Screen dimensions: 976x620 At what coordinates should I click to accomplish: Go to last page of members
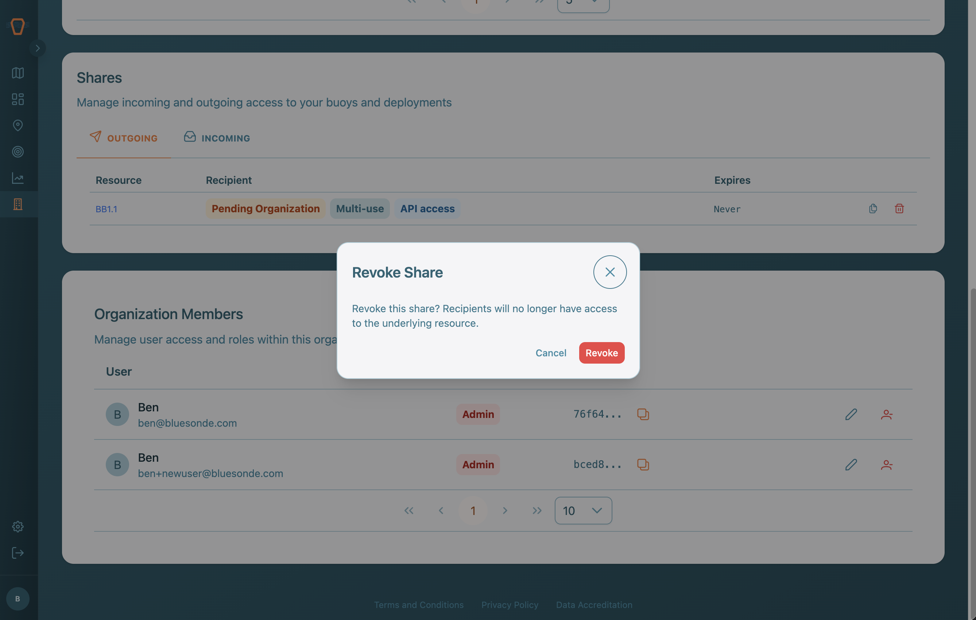click(x=537, y=511)
